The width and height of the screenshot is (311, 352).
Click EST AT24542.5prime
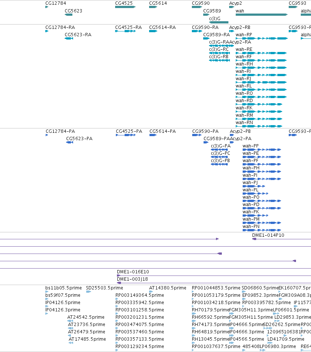[x=86, y=317]
